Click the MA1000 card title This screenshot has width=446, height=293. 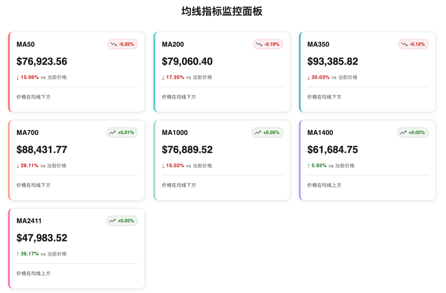click(x=175, y=132)
